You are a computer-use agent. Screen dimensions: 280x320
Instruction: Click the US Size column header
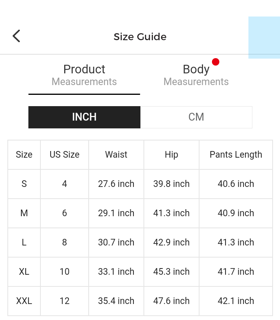point(65,155)
